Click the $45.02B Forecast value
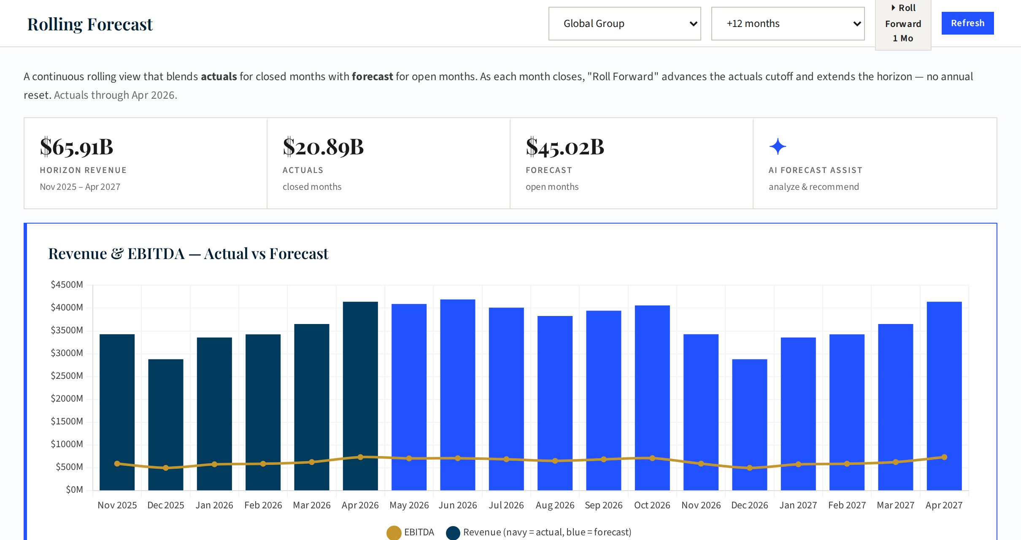 click(x=565, y=147)
